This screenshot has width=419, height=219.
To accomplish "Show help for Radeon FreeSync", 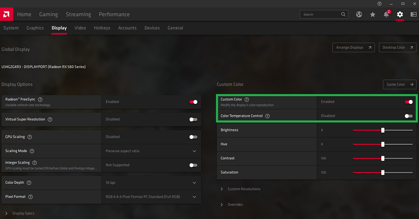I will [x=40, y=99].
